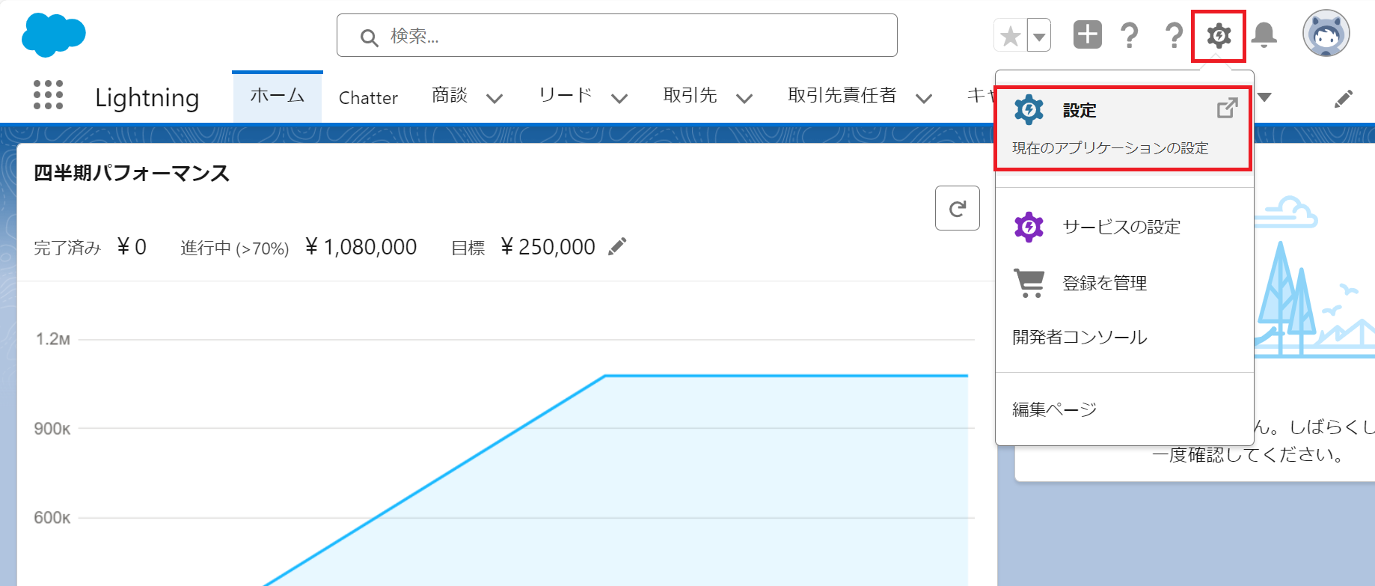
Task: Choose サービスの設定 from the menu
Action: (1121, 227)
